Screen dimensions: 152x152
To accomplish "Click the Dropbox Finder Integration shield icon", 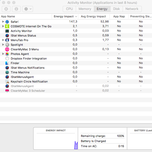I will (7, 59).
